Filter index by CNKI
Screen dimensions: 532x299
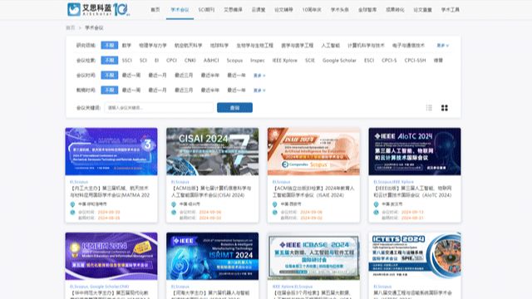pos(190,61)
